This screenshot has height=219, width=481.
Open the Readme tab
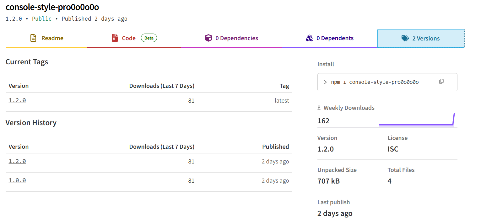[52, 38]
